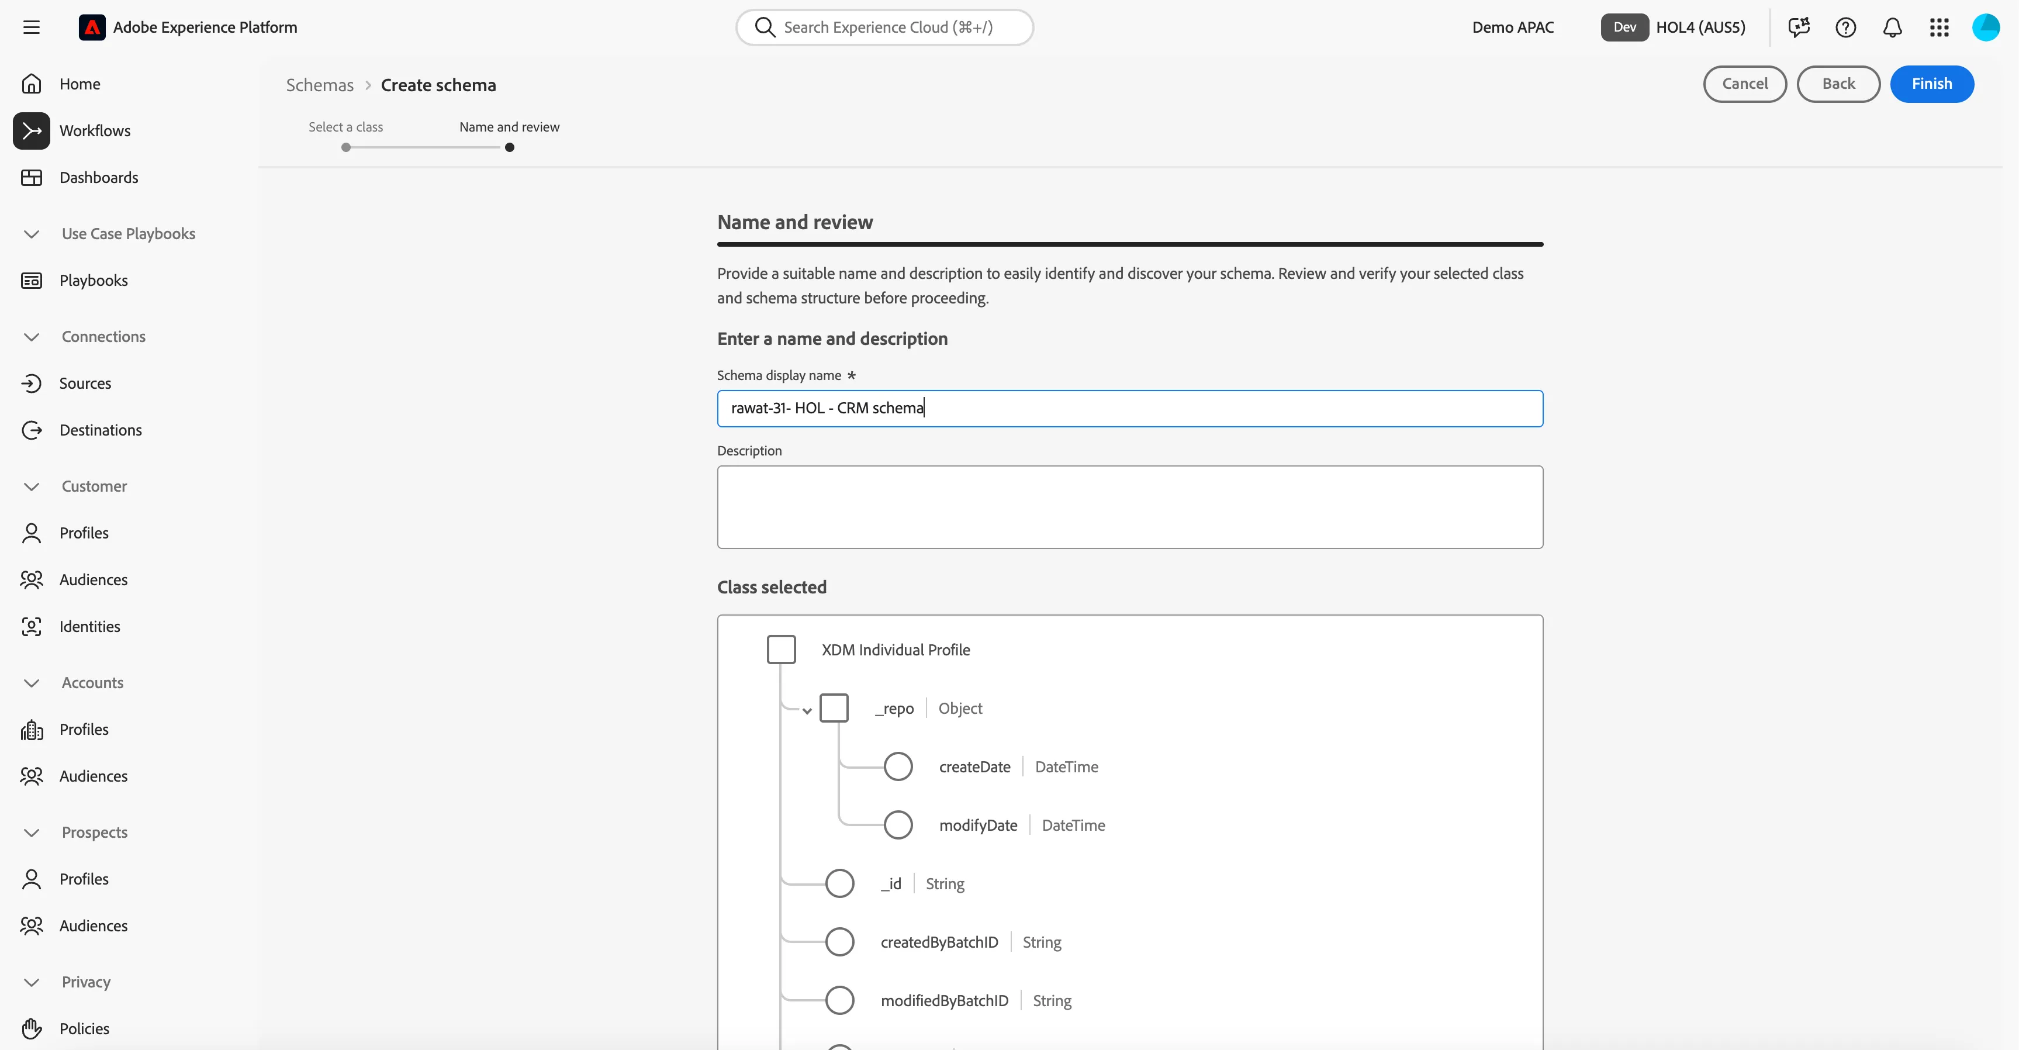Image resolution: width=2019 pixels, height=1050 pixels.
Task: Select the XDM Individual Profile node
Action: [869, 650]
